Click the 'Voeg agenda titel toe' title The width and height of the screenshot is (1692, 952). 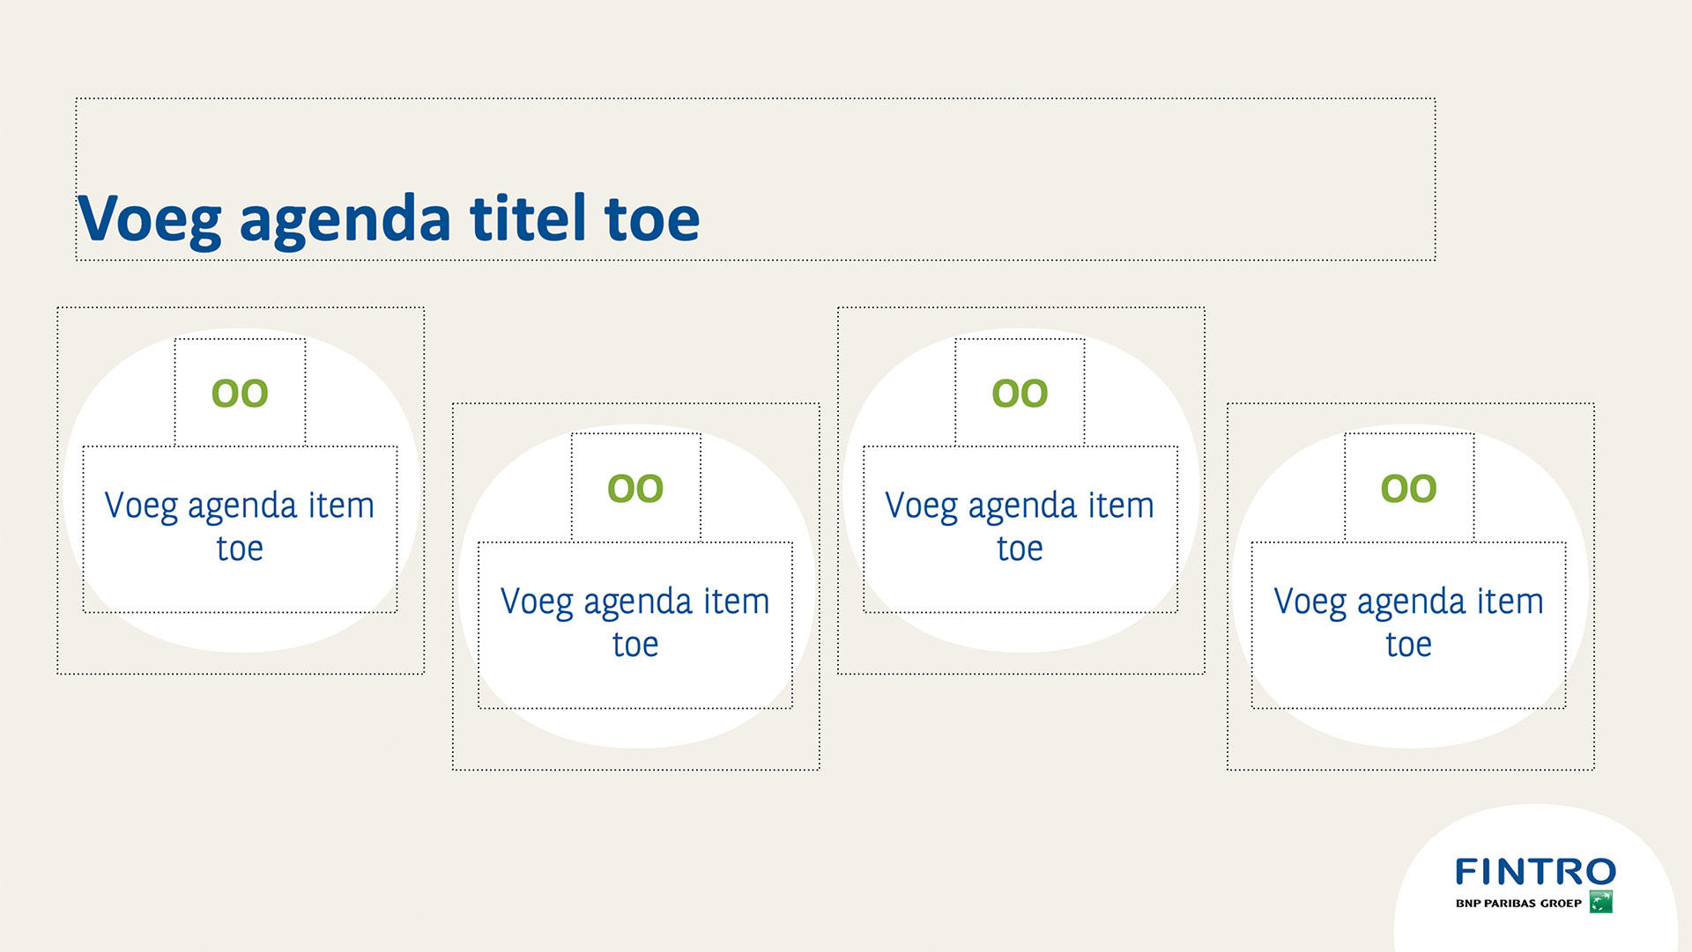coord(389,218)
